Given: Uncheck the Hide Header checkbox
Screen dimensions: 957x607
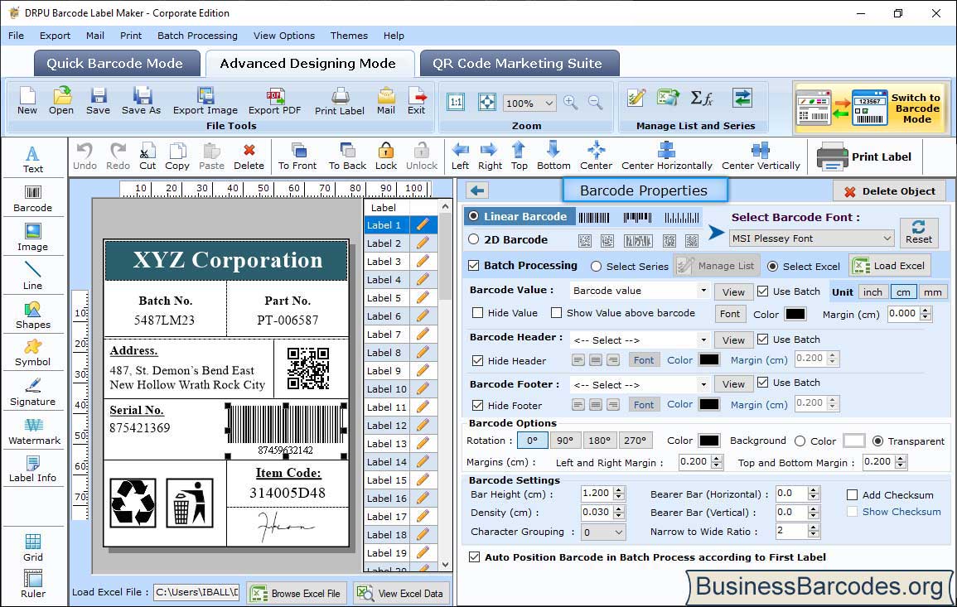Looking at the screenshot, I should (x=478, y=360).
